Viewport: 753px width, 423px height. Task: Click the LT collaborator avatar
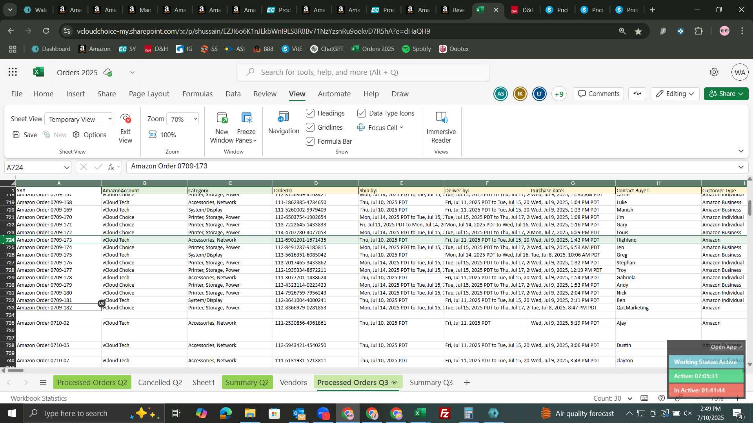(540, 94)
